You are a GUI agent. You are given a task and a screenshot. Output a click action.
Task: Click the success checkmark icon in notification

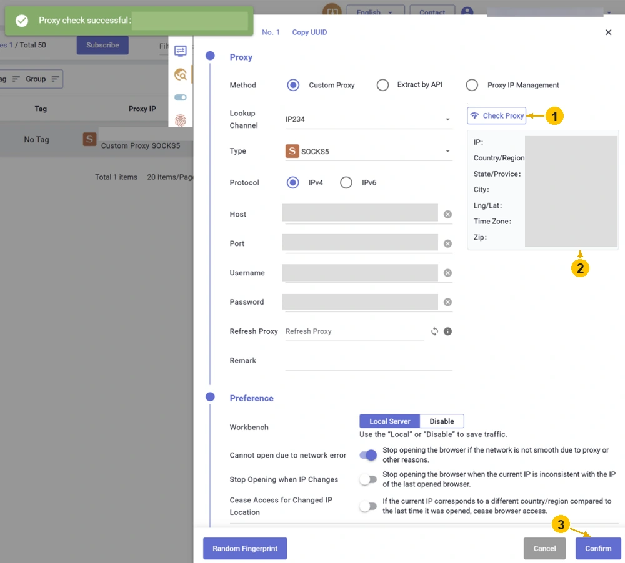(22, 21)
